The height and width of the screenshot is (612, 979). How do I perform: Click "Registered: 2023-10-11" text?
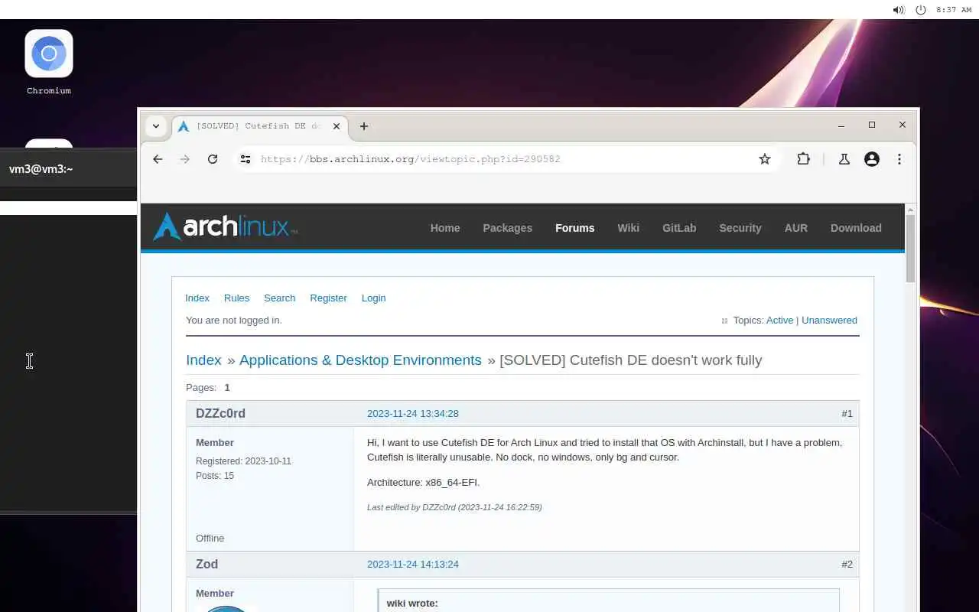pyautogui.click(x=243, y=461)
